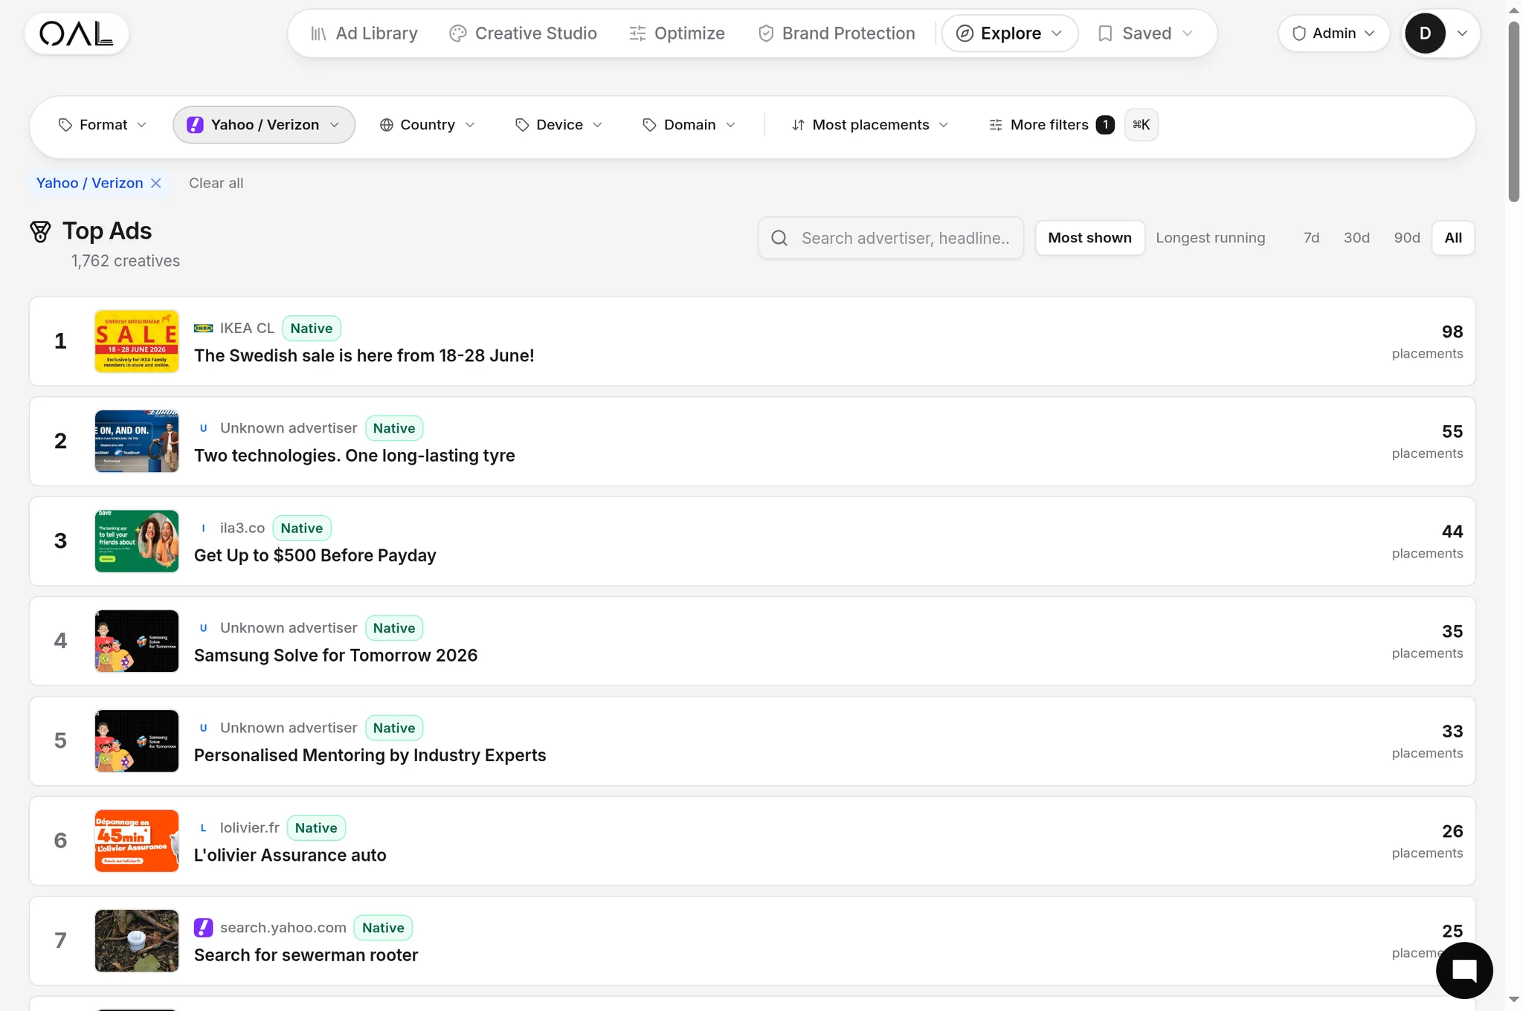Viewport: 1523px width, 1011px height.
Task: Expand the Saved menu
Action: [x=1145, y=33]
